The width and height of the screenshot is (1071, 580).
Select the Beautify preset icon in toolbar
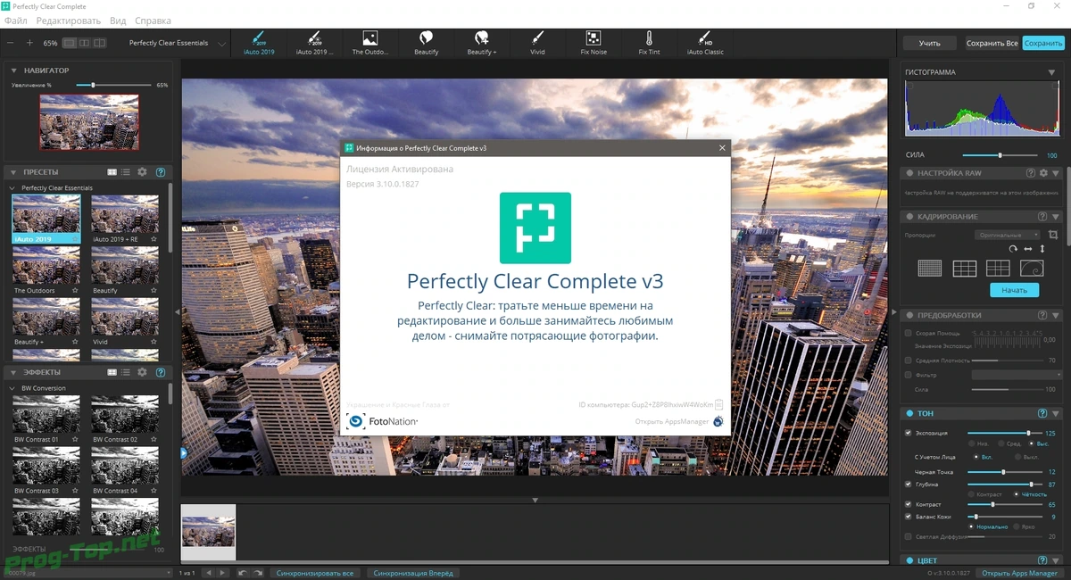click(x=427, y=42)
